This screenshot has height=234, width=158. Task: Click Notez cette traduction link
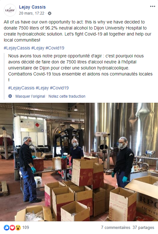coord(67,96)
